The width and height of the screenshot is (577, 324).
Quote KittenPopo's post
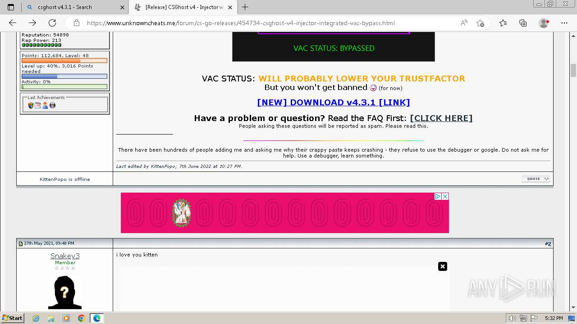536,179
